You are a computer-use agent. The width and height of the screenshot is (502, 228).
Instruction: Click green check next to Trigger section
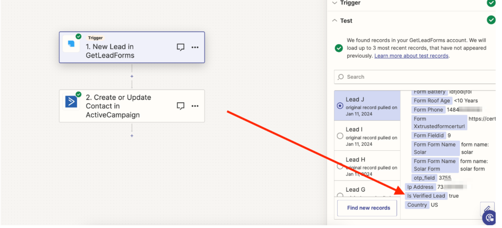click(491, 3)
